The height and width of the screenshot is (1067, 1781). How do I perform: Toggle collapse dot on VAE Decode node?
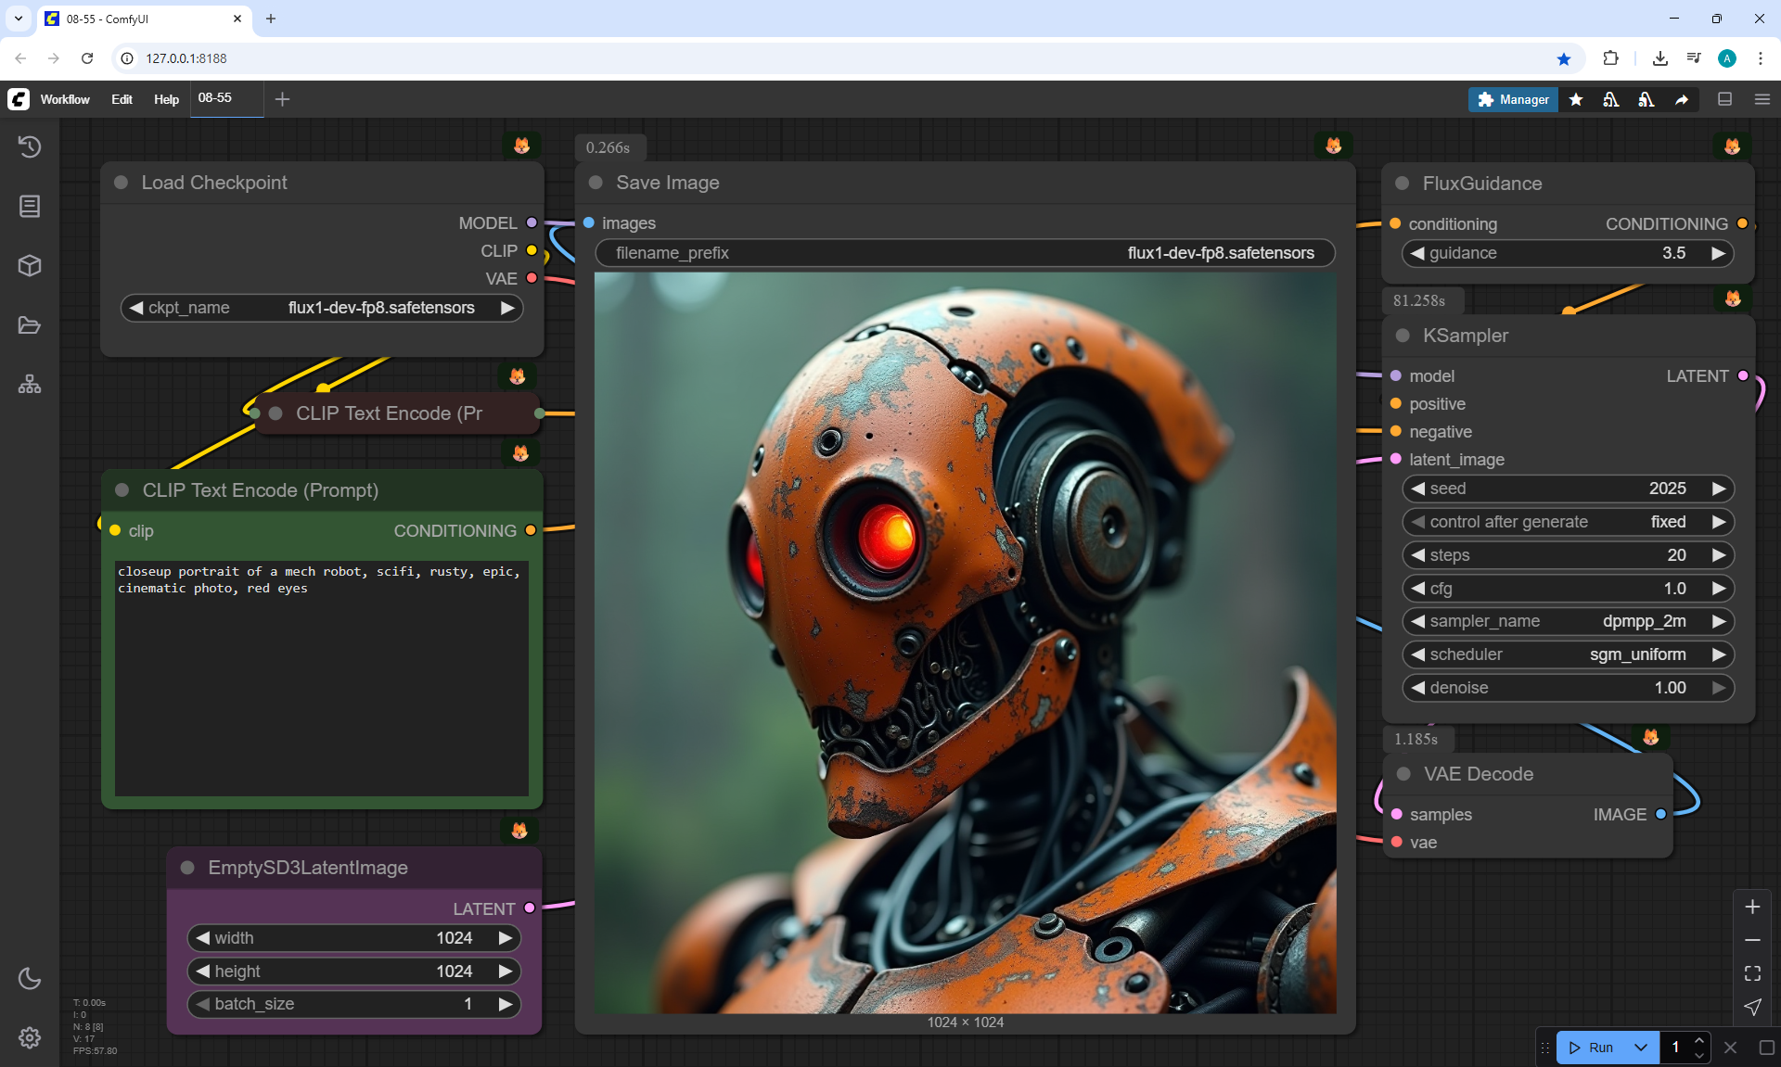[x=1403, y=774]
